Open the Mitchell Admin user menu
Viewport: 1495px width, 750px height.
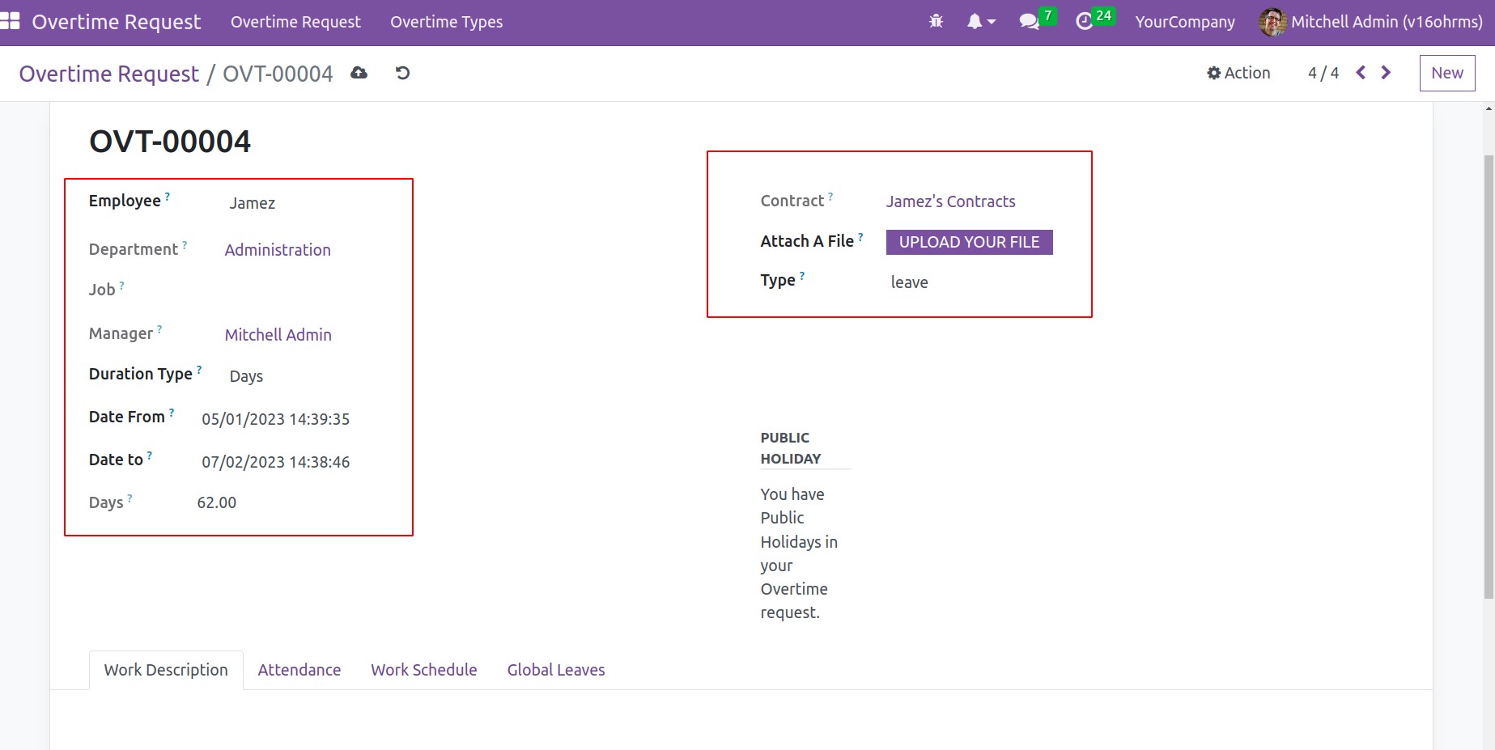[x=1371, y=22]
